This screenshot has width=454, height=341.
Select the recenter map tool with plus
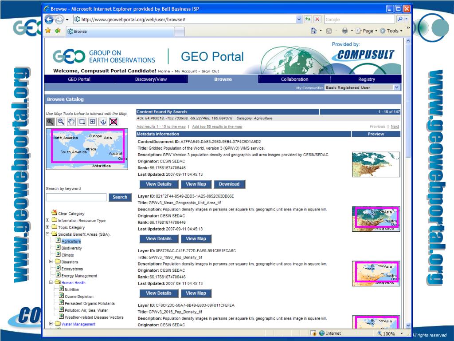[92, 122]
